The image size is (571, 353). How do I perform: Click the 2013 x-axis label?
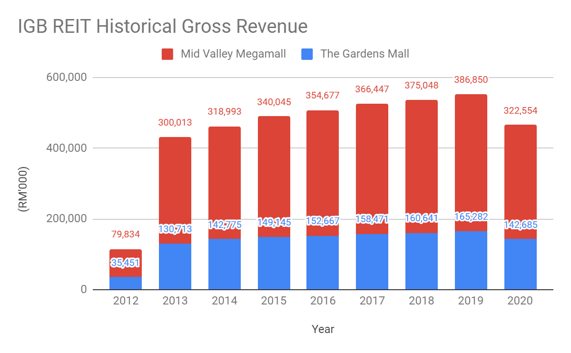(x=175, y=301)
